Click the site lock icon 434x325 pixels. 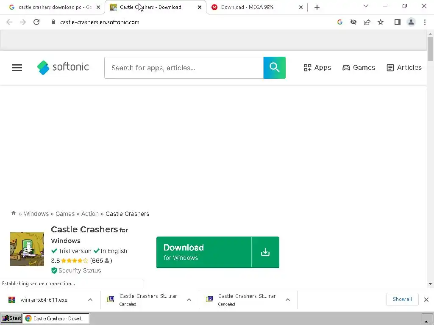[53, 22]
